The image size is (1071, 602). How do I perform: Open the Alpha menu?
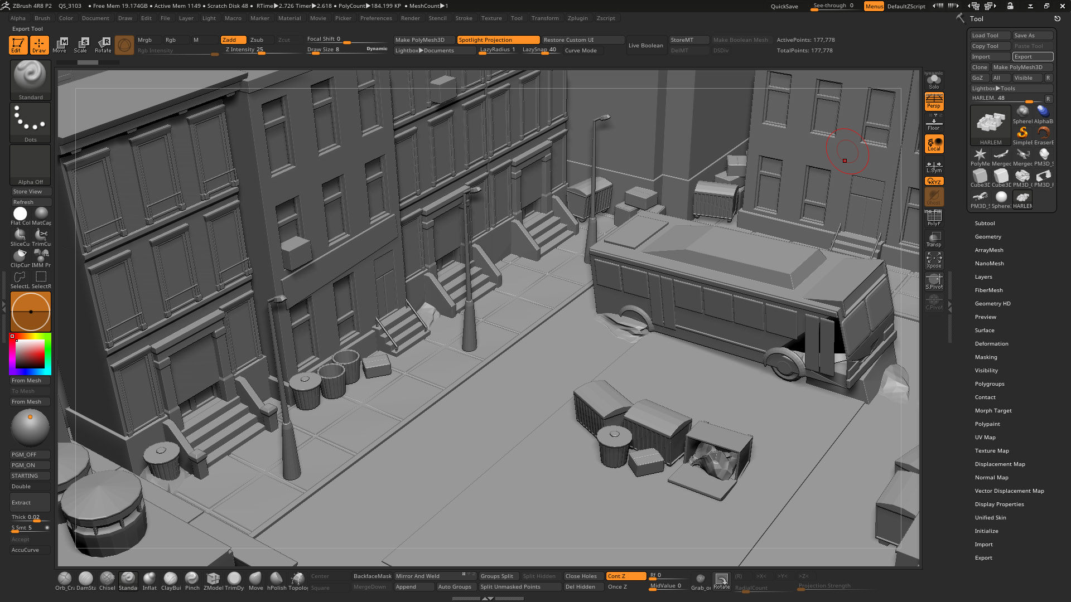18,18
